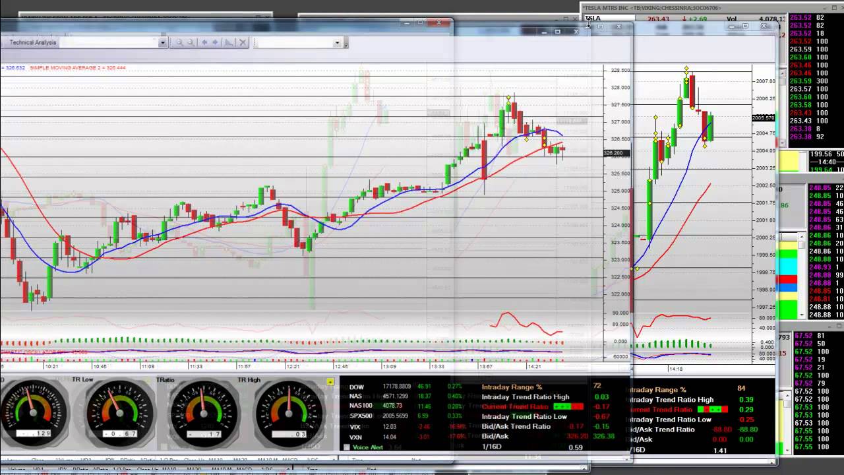Click the 10:45 time axis label
The image size is (844, 475).
pos(100,366)
